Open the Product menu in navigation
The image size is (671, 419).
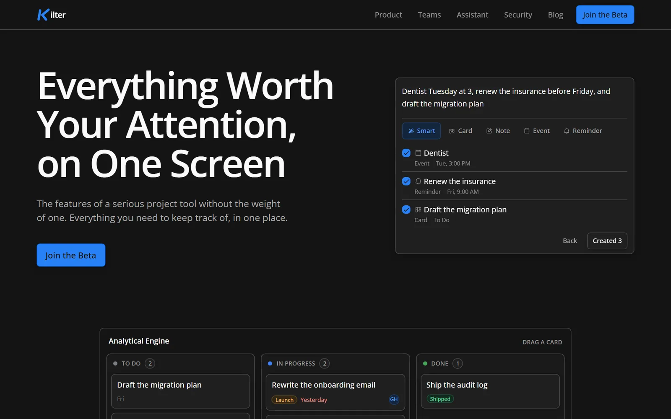click(x=388, y=15)
